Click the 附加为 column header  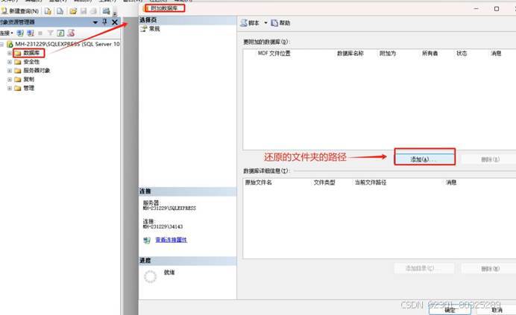coord(387,54)
